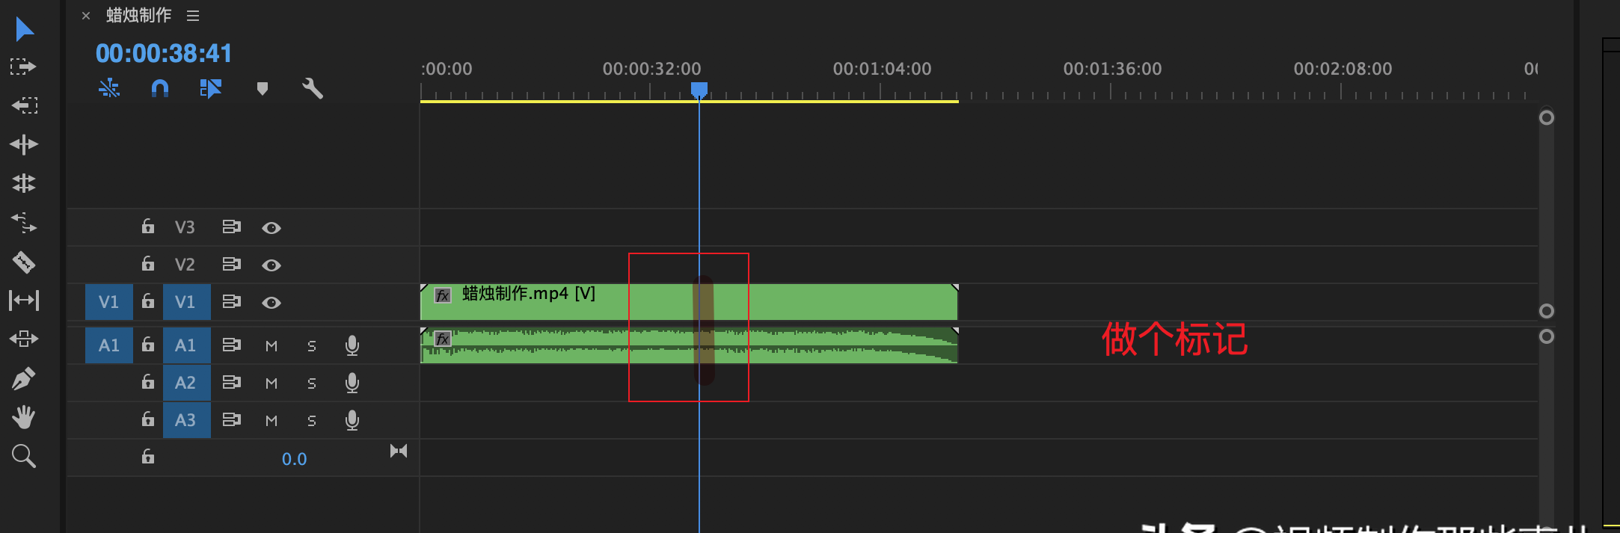Select the Pen tool

(23, 379)
